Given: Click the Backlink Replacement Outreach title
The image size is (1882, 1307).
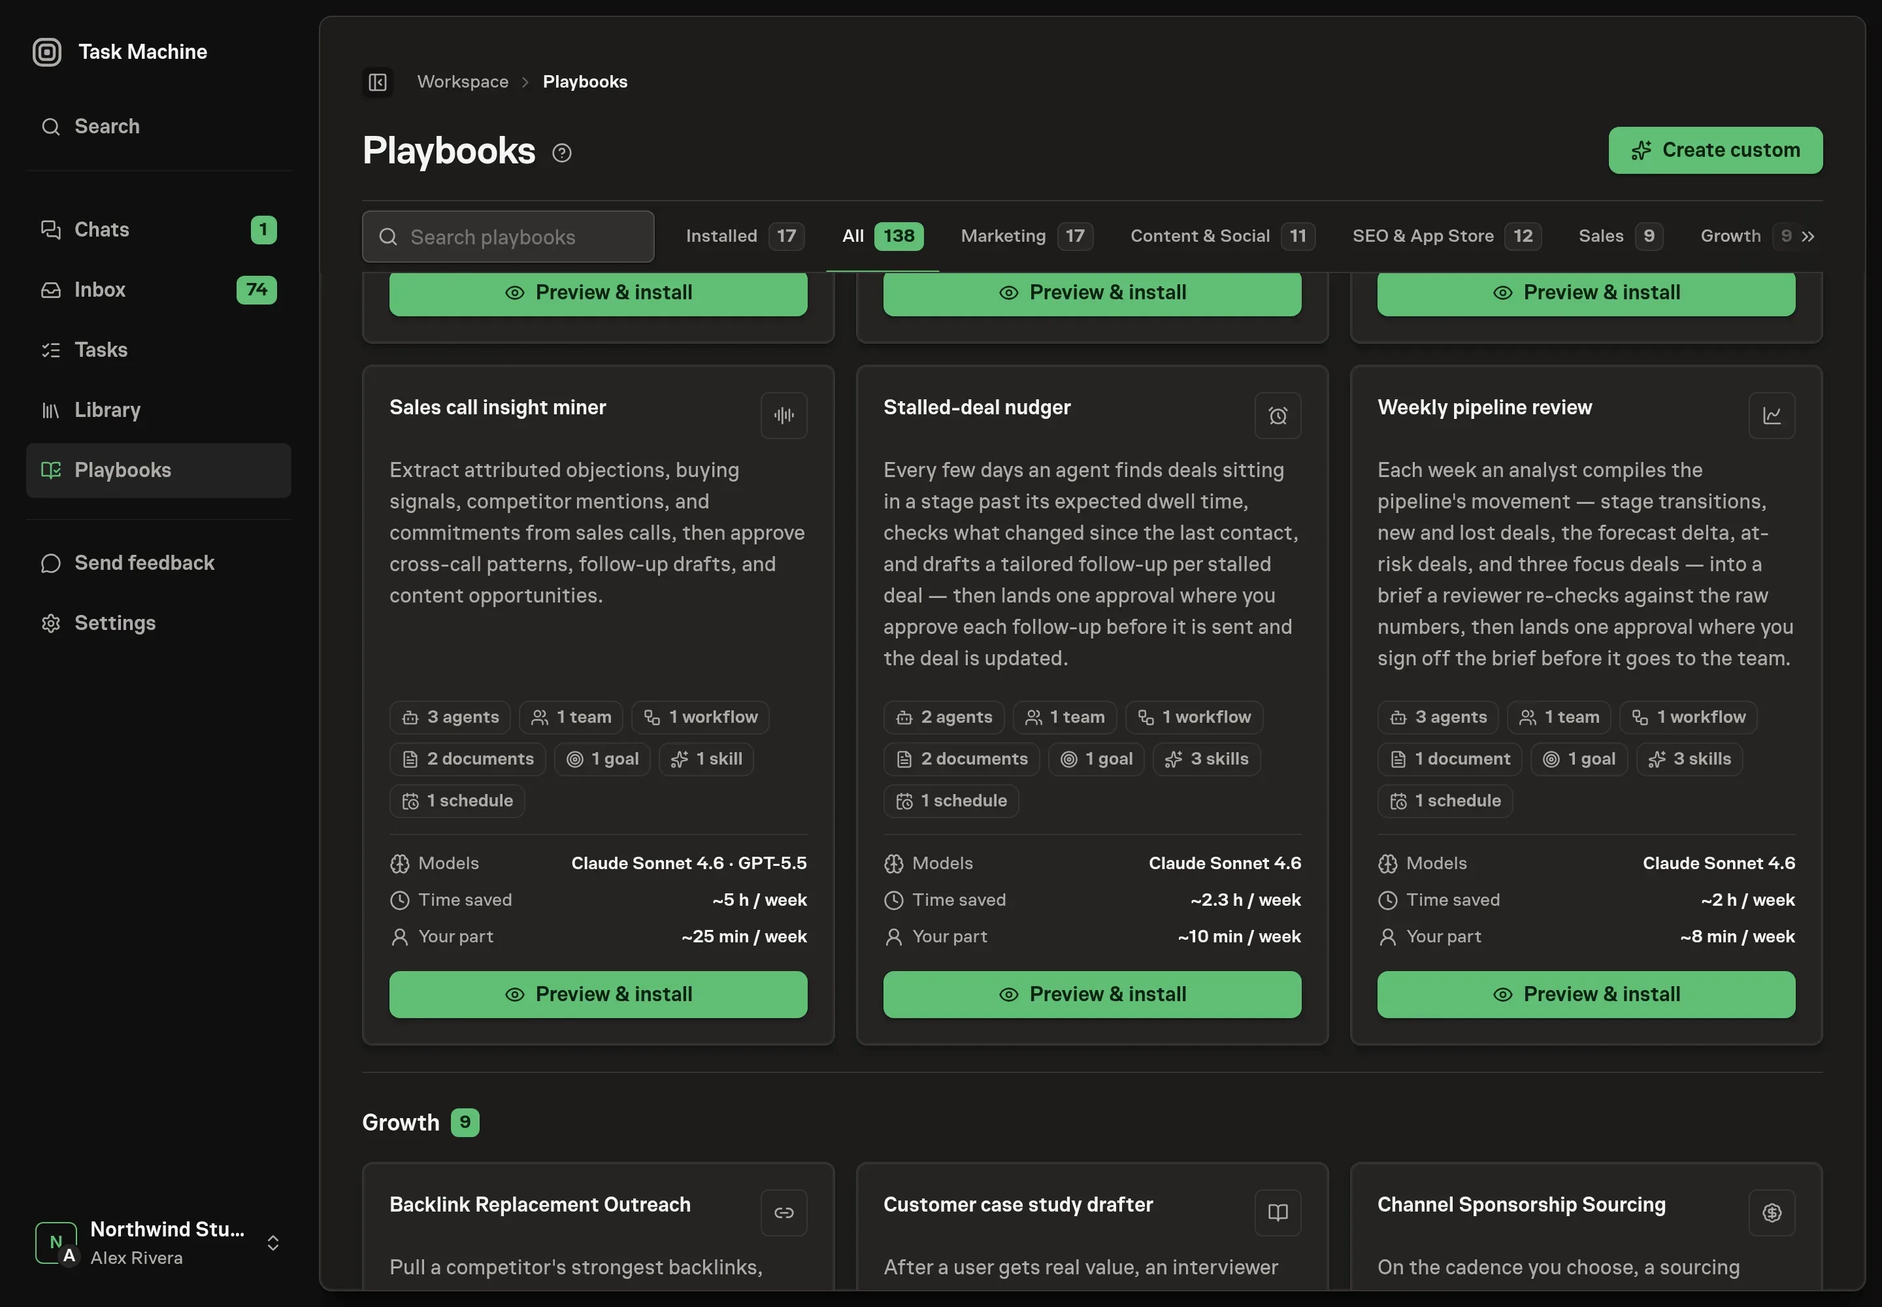Looking at the screenshot, I should pyautogui.click(x=540, y=1206).
